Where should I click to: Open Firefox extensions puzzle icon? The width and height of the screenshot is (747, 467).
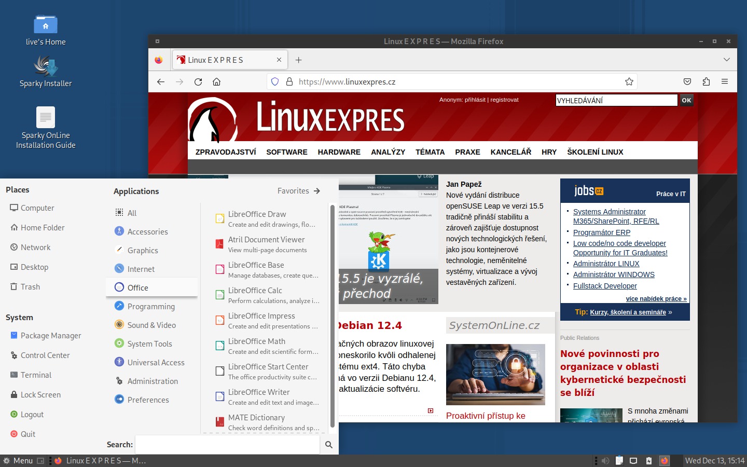coord(706,81)
